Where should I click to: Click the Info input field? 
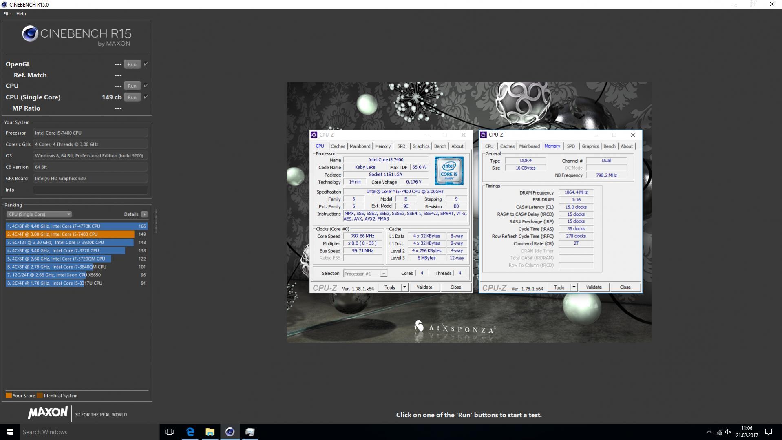click(x=90, y=190)
